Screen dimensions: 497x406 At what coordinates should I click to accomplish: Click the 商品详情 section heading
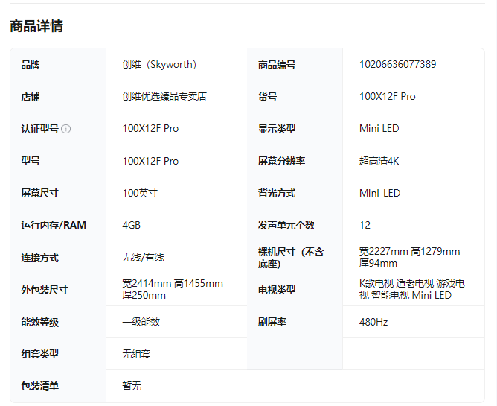tap(36, 26)
